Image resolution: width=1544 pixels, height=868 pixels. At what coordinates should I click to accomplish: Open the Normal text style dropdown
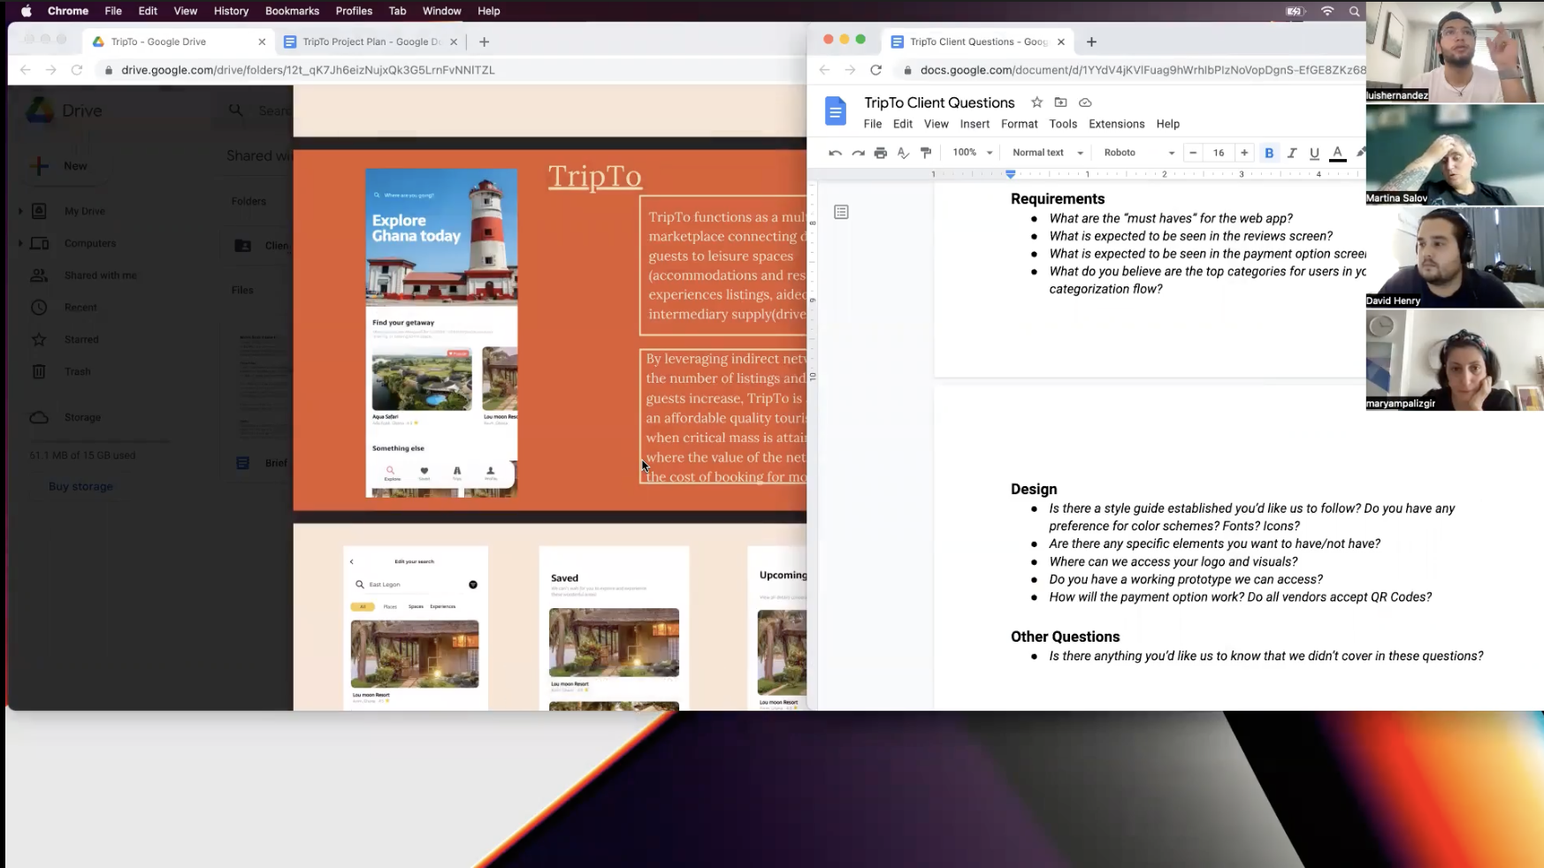(1048, 153)
